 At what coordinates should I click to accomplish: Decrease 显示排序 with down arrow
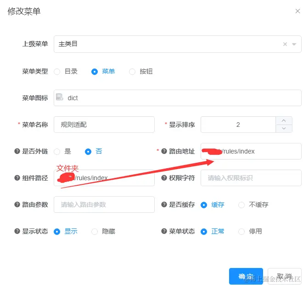[x=284, y=128]
